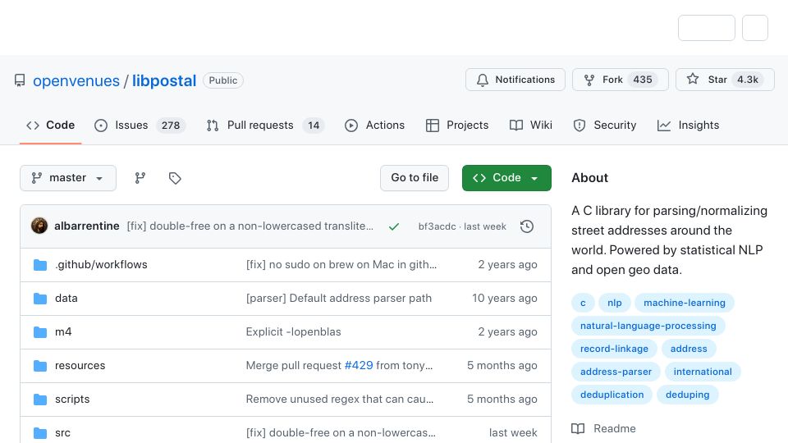
Task: Open the Pull requests tab
Action: click(x=265, y=125)
